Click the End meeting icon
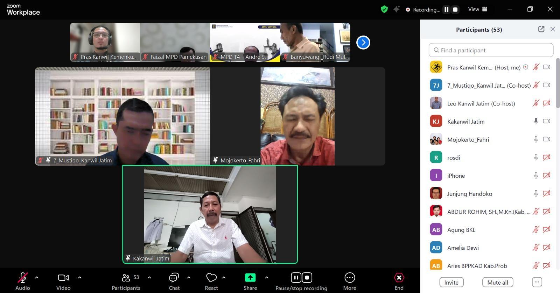Screen dimensions: 560x293 [x=399, y=278]
